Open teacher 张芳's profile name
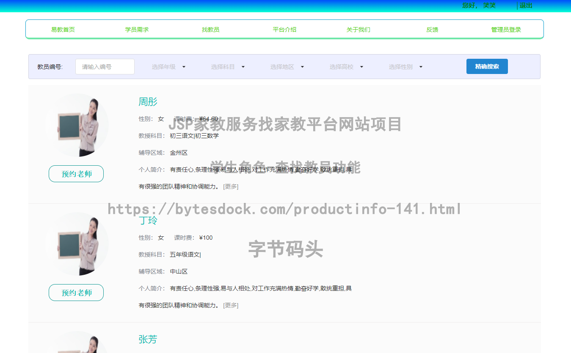Viewport: 571px width, 353px height. pos(148,339)
